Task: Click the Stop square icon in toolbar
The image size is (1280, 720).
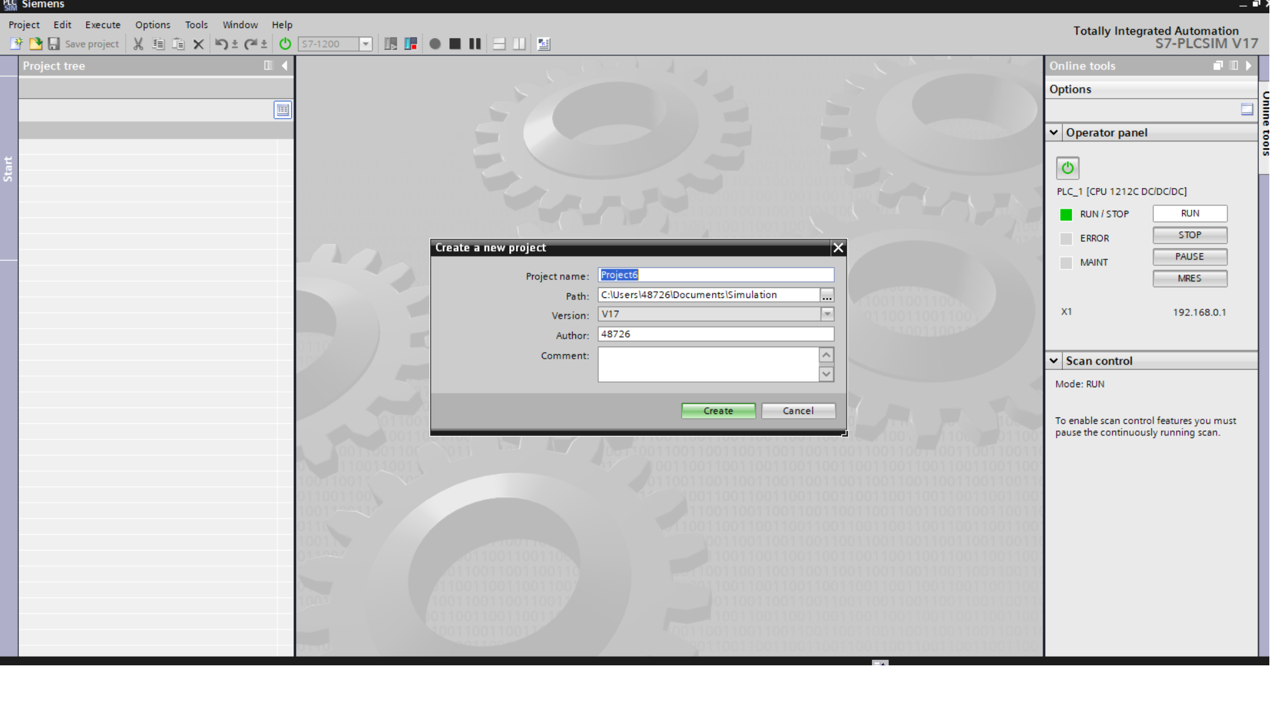Action: coord(455,44)
